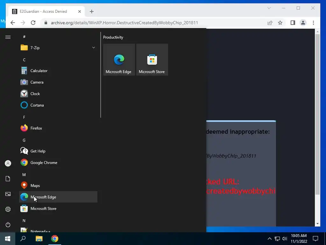This screenshot has height=245, width=326.
Task: View site information lock icon
Action: coord(46,23)
